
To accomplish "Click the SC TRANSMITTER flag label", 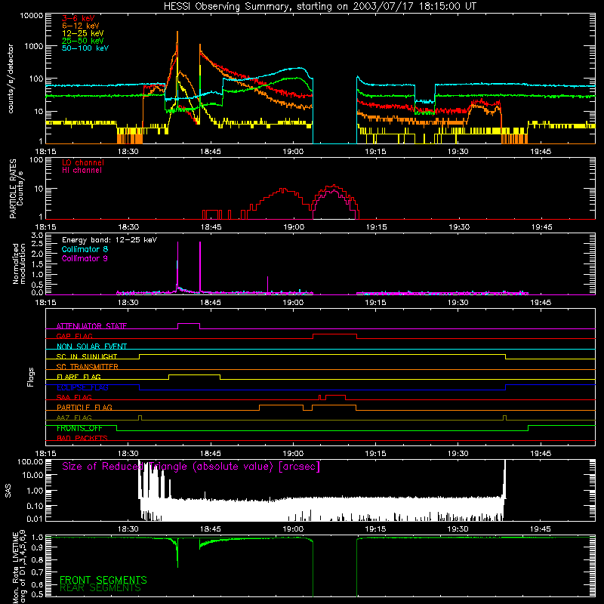I will (x=87, y=367).
